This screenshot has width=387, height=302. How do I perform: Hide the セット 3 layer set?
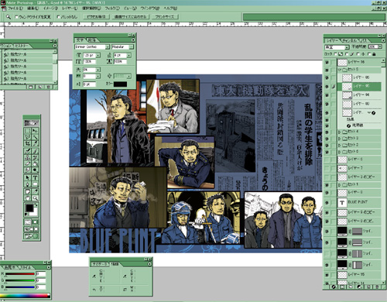(327, 139)
